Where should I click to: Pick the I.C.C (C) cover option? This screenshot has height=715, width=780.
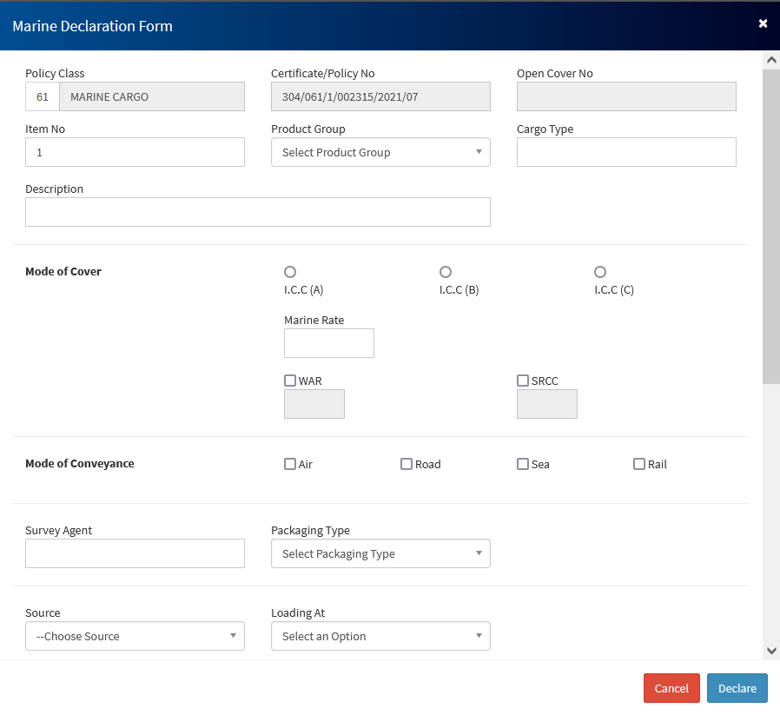[x=600, y=272]
